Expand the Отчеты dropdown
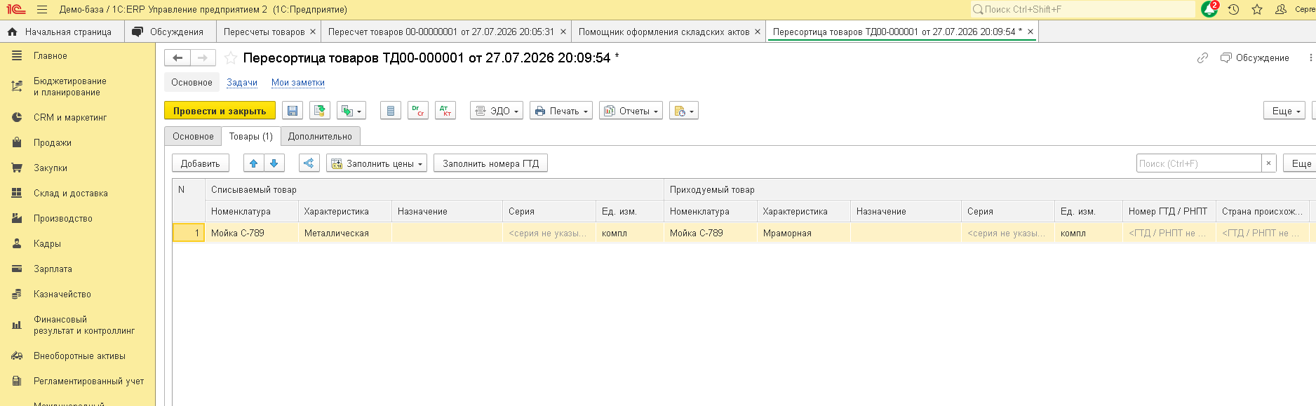The image size is (1316, 406). tap(631, 111)
